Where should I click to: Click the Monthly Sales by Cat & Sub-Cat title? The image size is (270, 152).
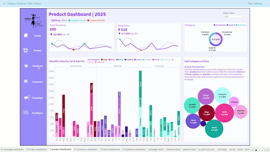click(x=67, y=61)
